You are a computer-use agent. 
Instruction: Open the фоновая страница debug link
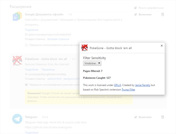point(58,39)
